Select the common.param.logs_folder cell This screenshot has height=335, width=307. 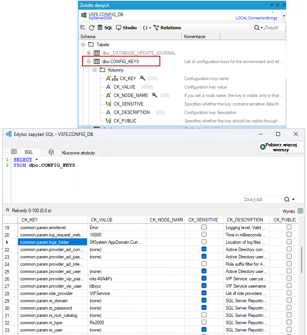[53, 242]
